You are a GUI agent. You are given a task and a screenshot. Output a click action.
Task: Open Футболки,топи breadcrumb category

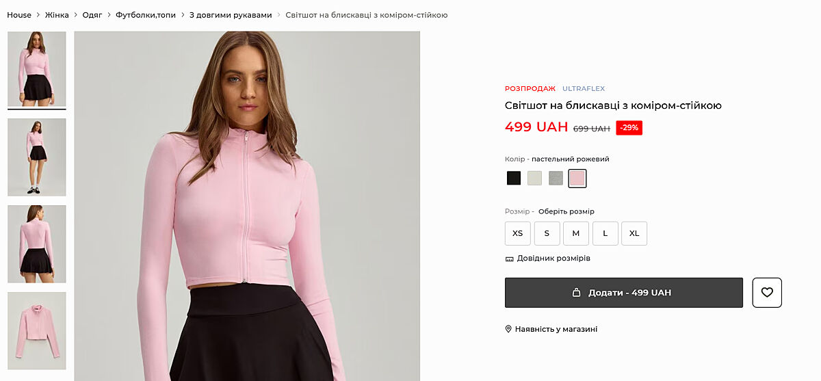coord(146,15)
